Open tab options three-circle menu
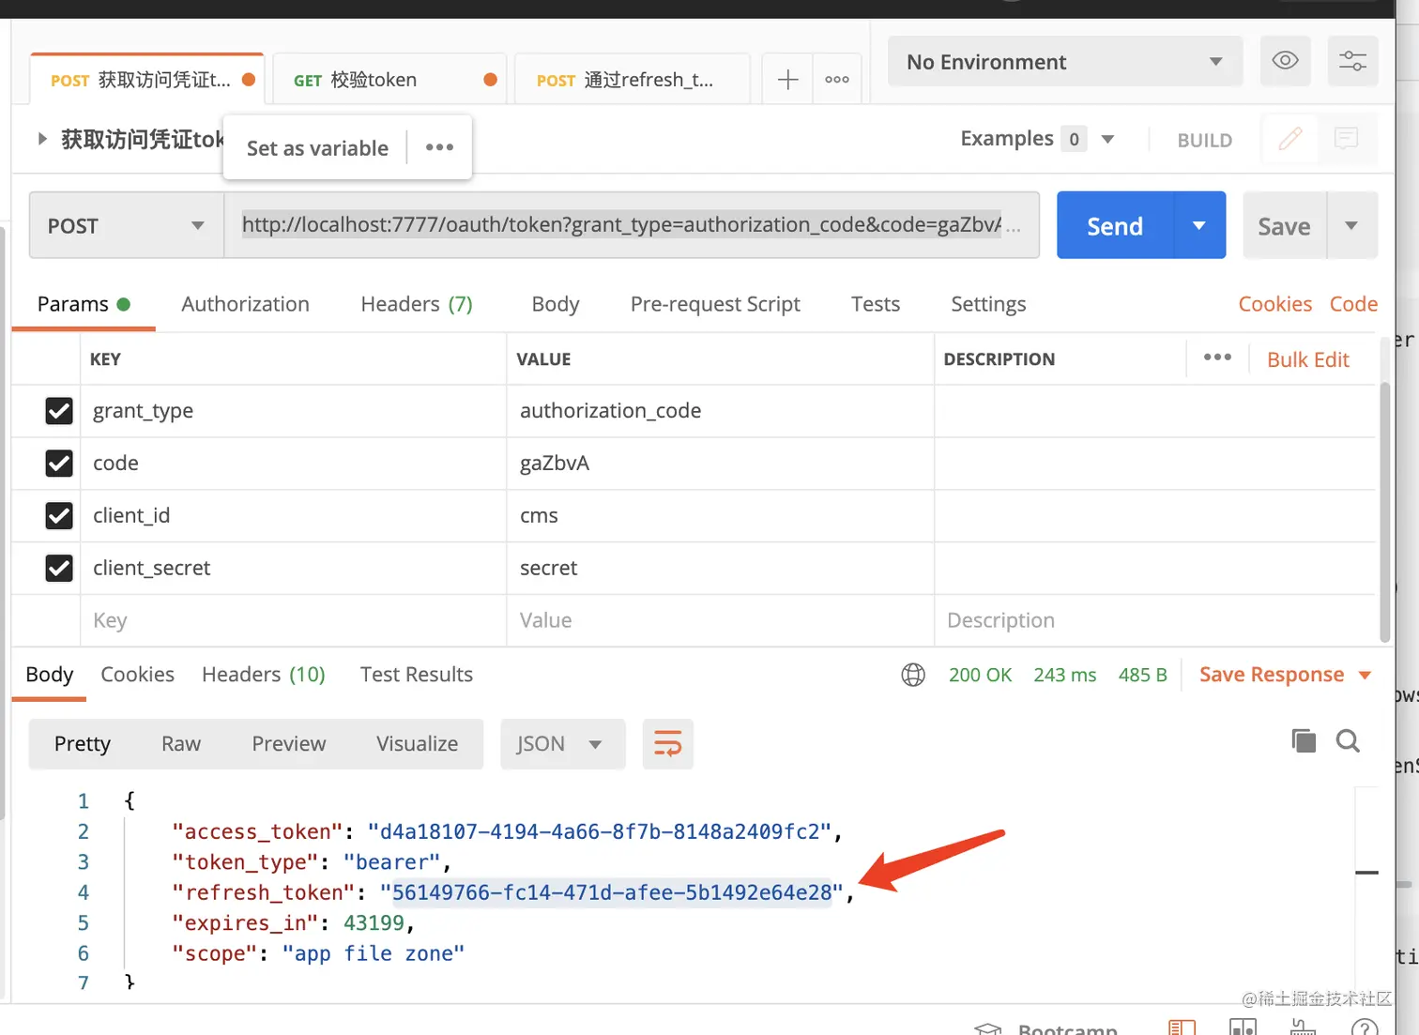Viewport: 1419px width, 1035px height. click(837, 80)
